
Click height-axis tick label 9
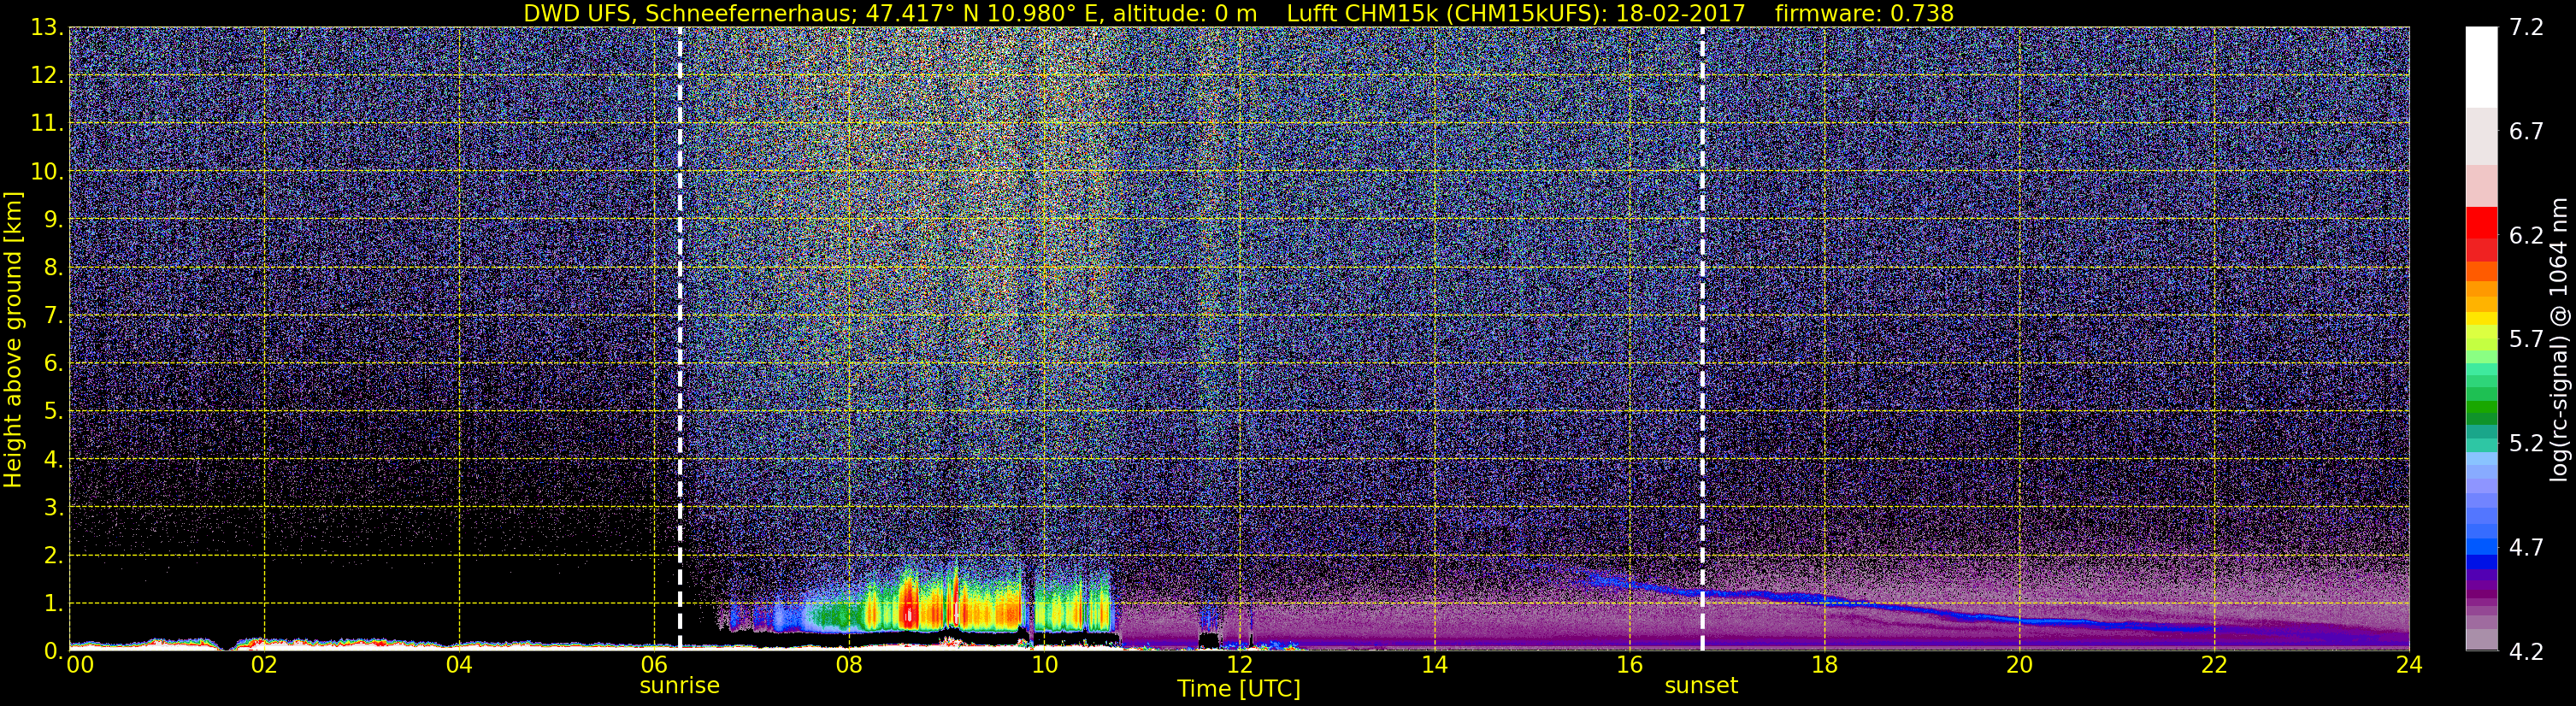[52, 220]
